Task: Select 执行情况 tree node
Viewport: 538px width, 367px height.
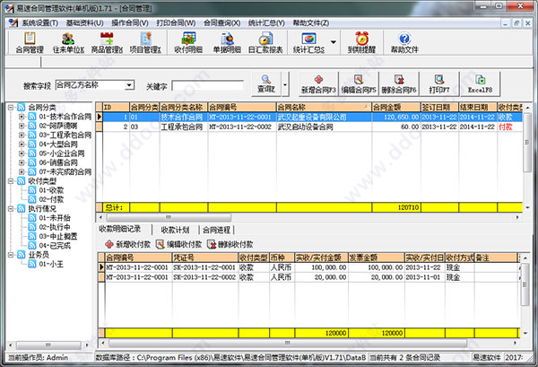Action: [42, 208]
